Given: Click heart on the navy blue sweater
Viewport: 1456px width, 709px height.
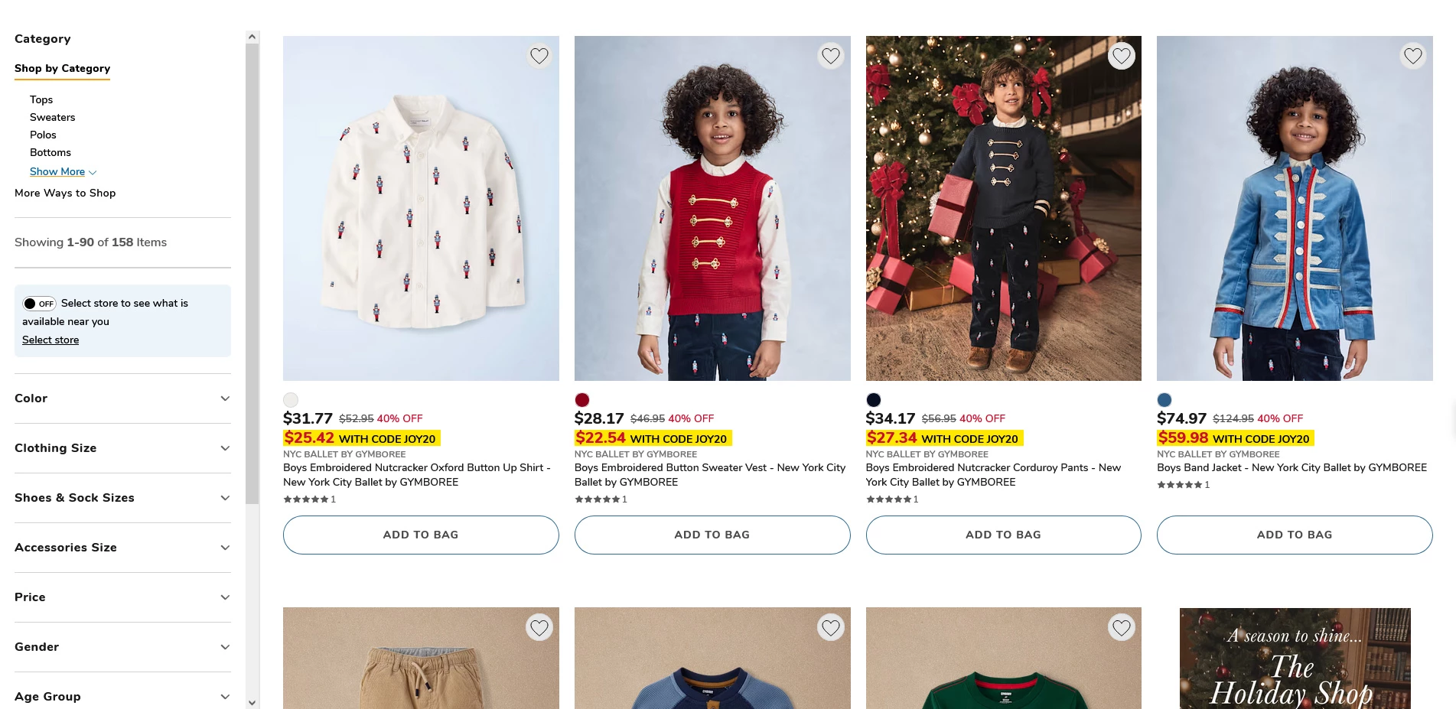Looking at the screenshot, I should pos(830,628).
